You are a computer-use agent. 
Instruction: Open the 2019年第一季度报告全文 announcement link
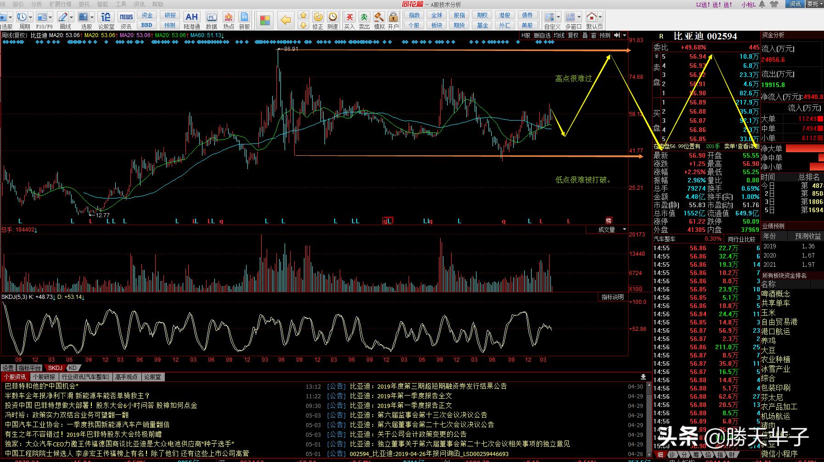[414, 396]
